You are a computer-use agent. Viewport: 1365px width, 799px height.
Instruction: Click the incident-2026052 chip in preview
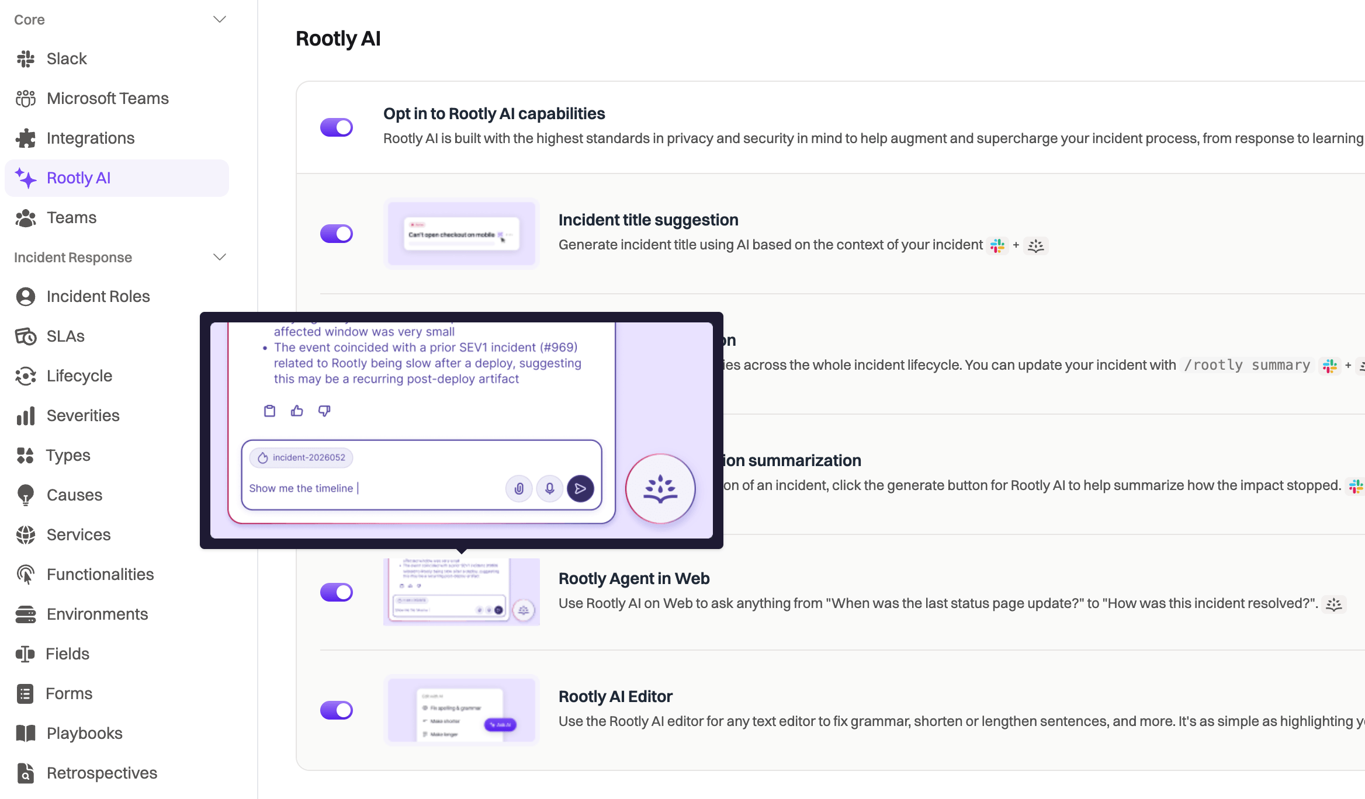[x=302, y=458]
